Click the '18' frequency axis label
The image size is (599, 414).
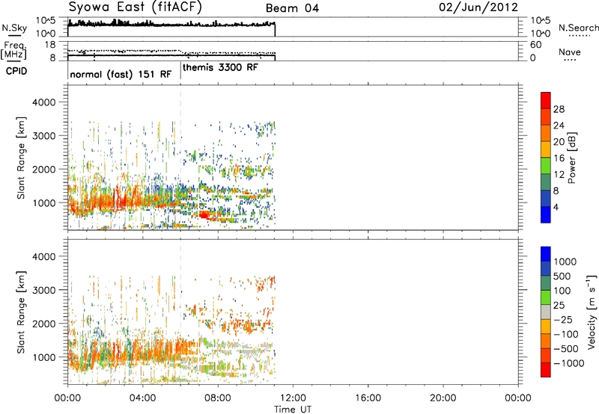tap(50, 45)
